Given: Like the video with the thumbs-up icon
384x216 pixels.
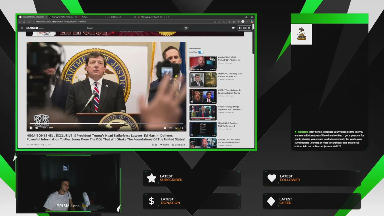Looking at the screenshot, I should pos(153,145).
